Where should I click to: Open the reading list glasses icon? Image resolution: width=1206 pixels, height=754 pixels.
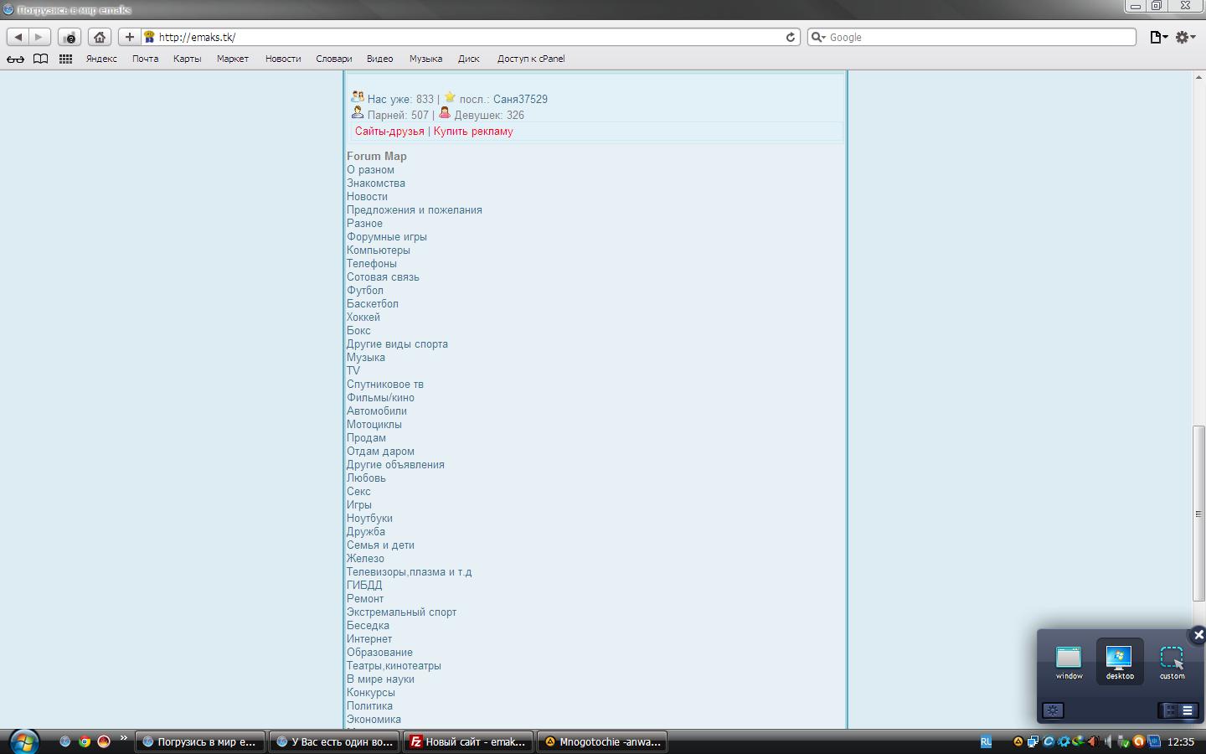click(15, 59)
